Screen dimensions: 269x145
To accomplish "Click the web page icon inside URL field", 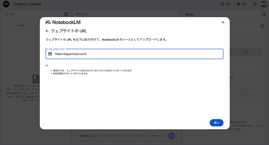I will tap(50, 54).
